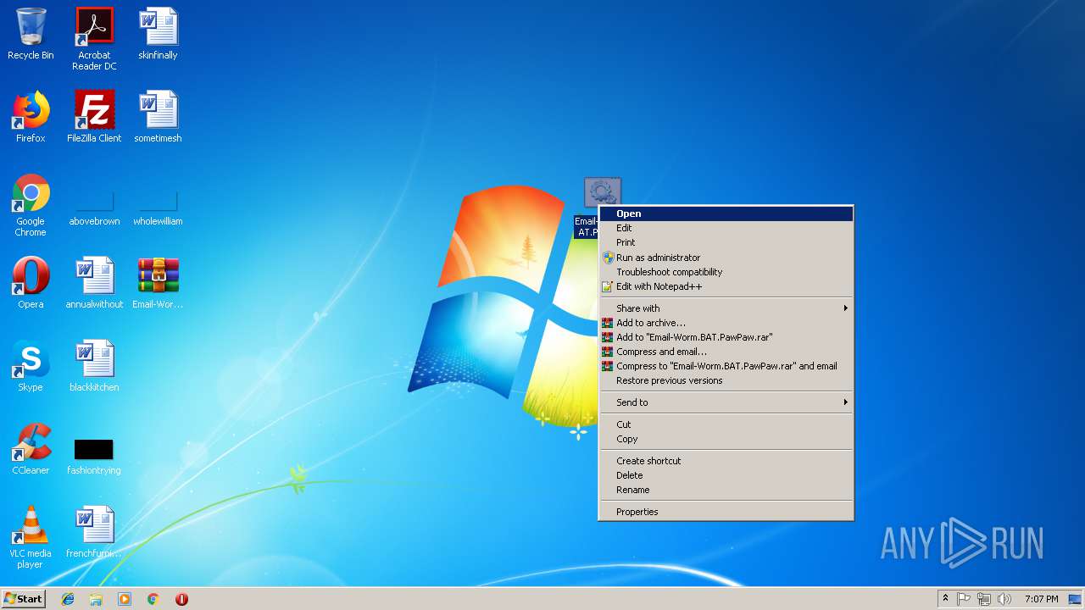The image size is (1085, 610).
Task: Open CCleaner desktop shortcut
Action: [31, 449]
